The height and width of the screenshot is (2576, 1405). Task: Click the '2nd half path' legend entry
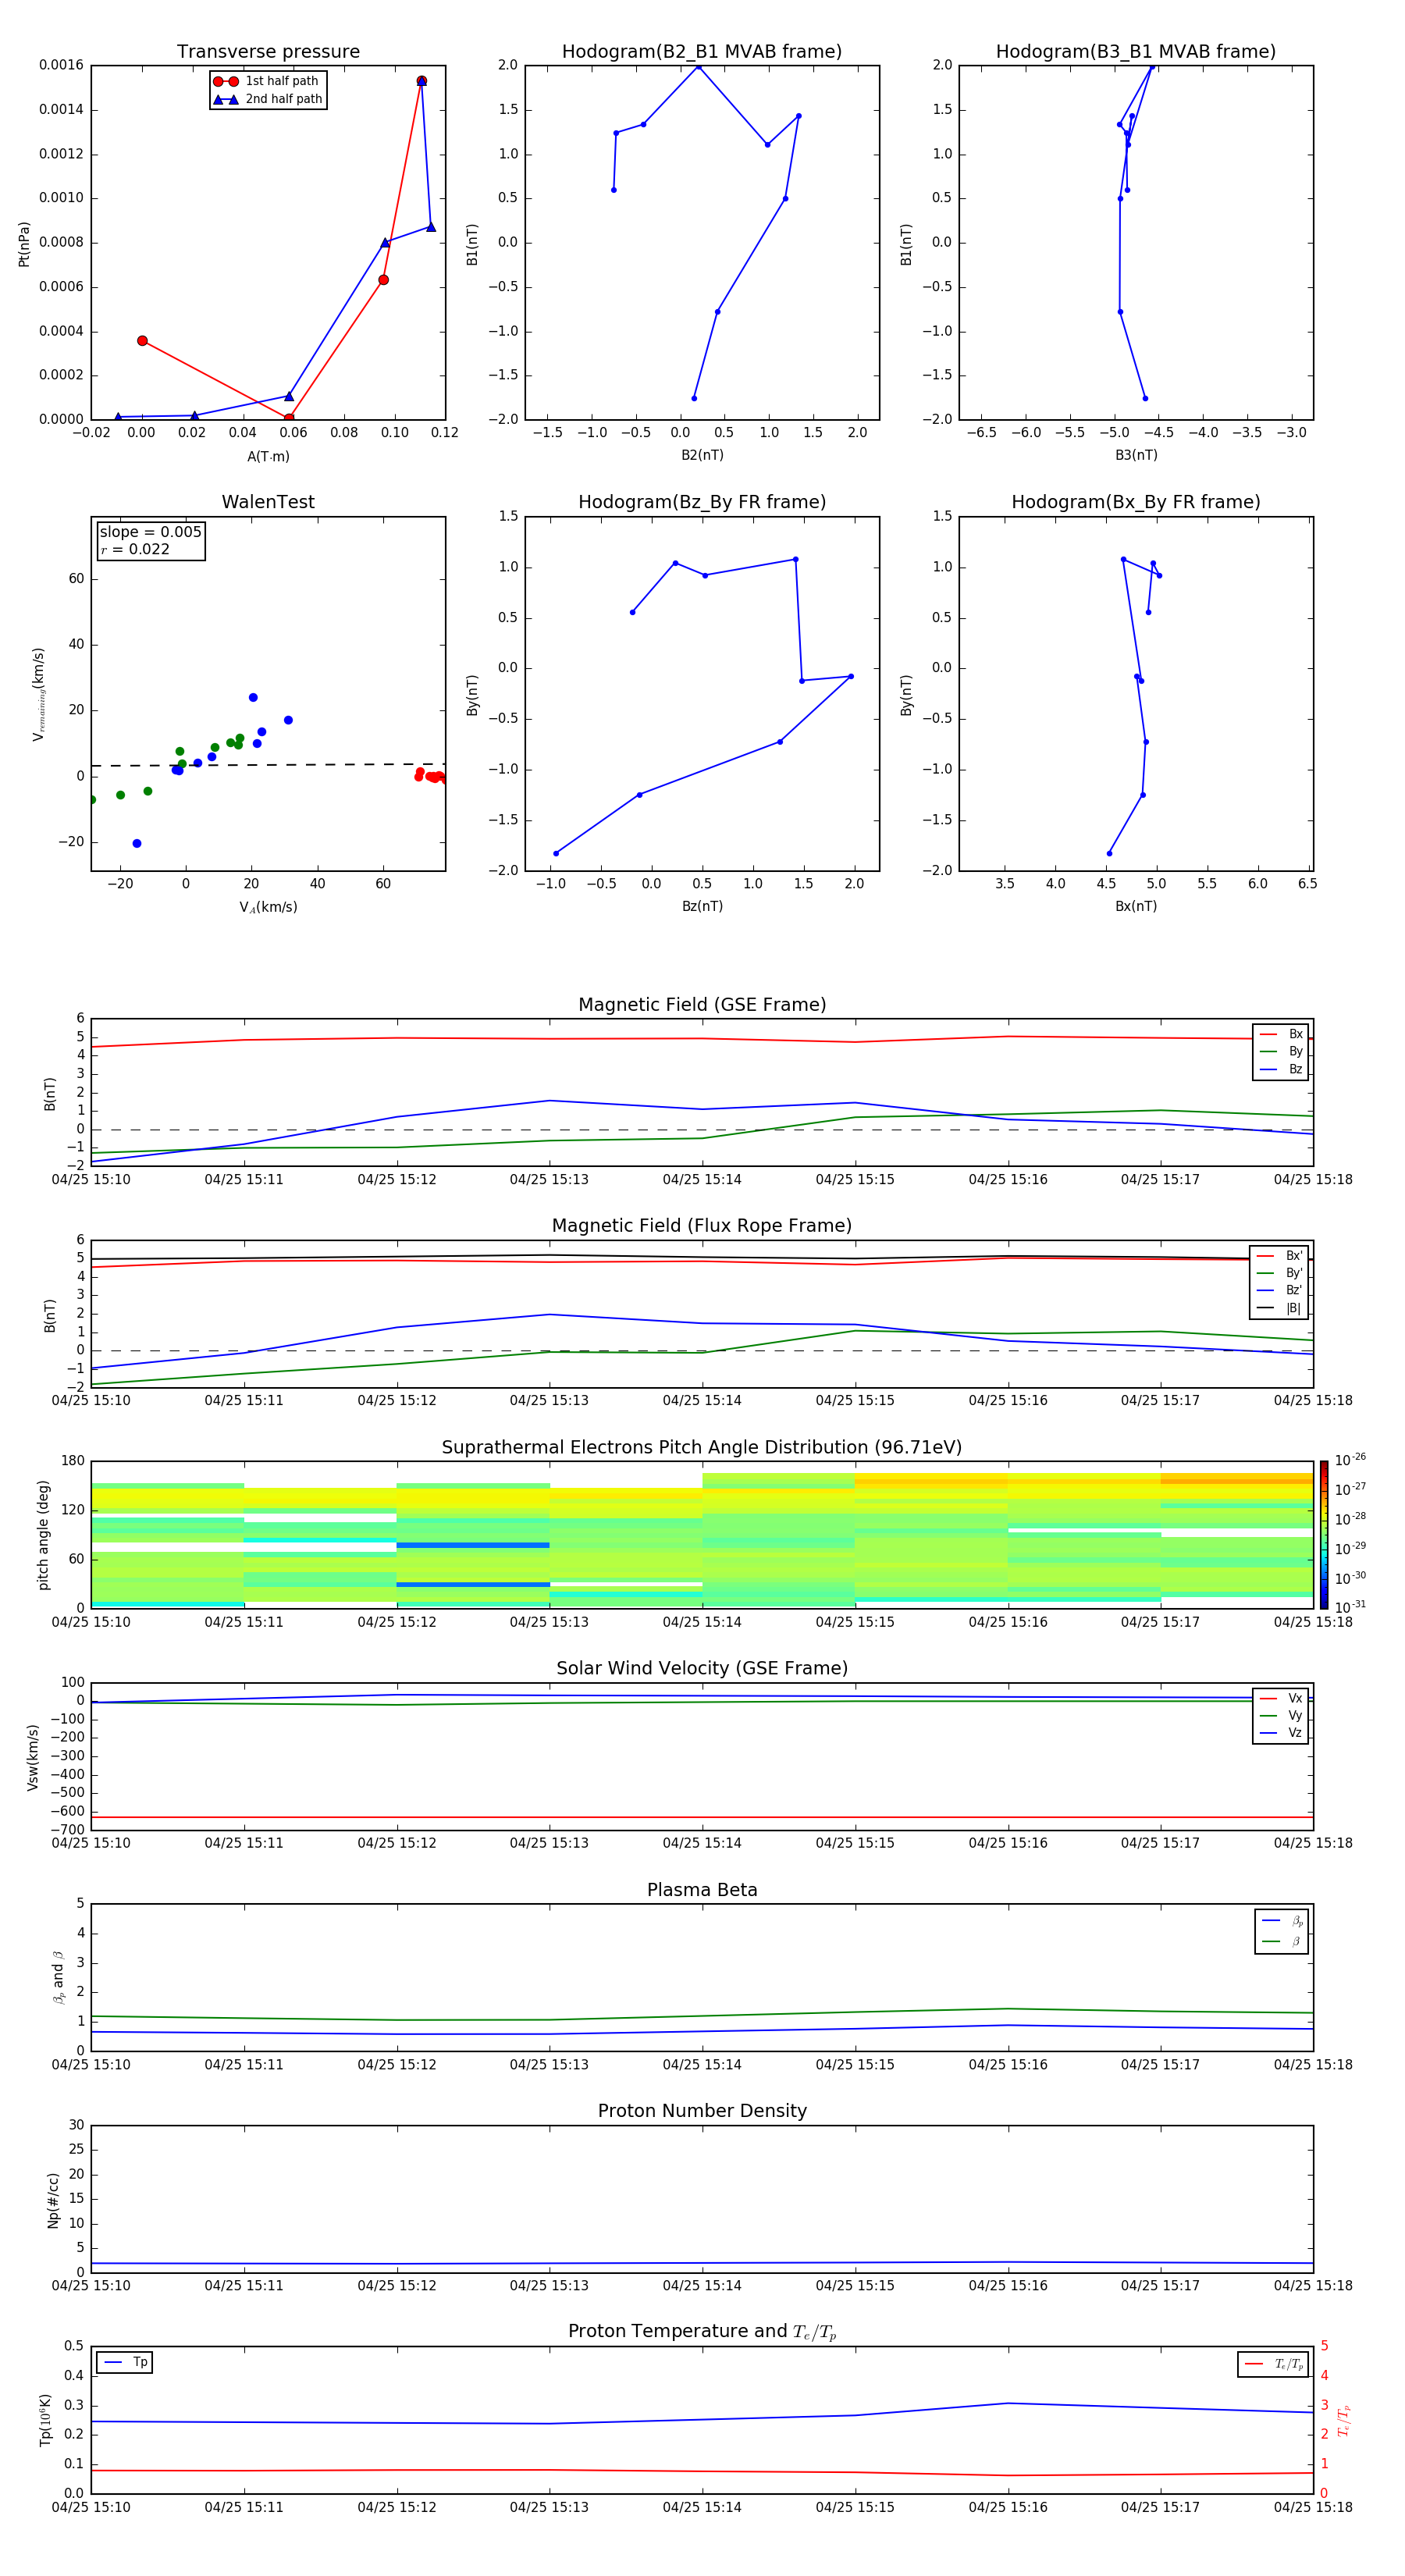tap(268, 99)
